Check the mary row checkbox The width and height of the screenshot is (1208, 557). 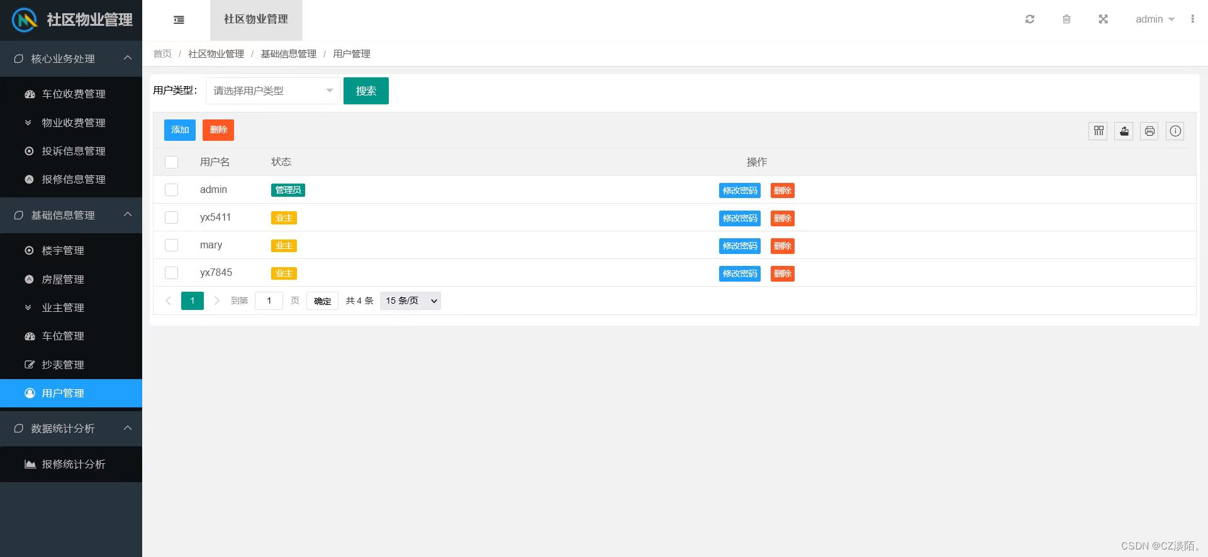tap(171, 245)
